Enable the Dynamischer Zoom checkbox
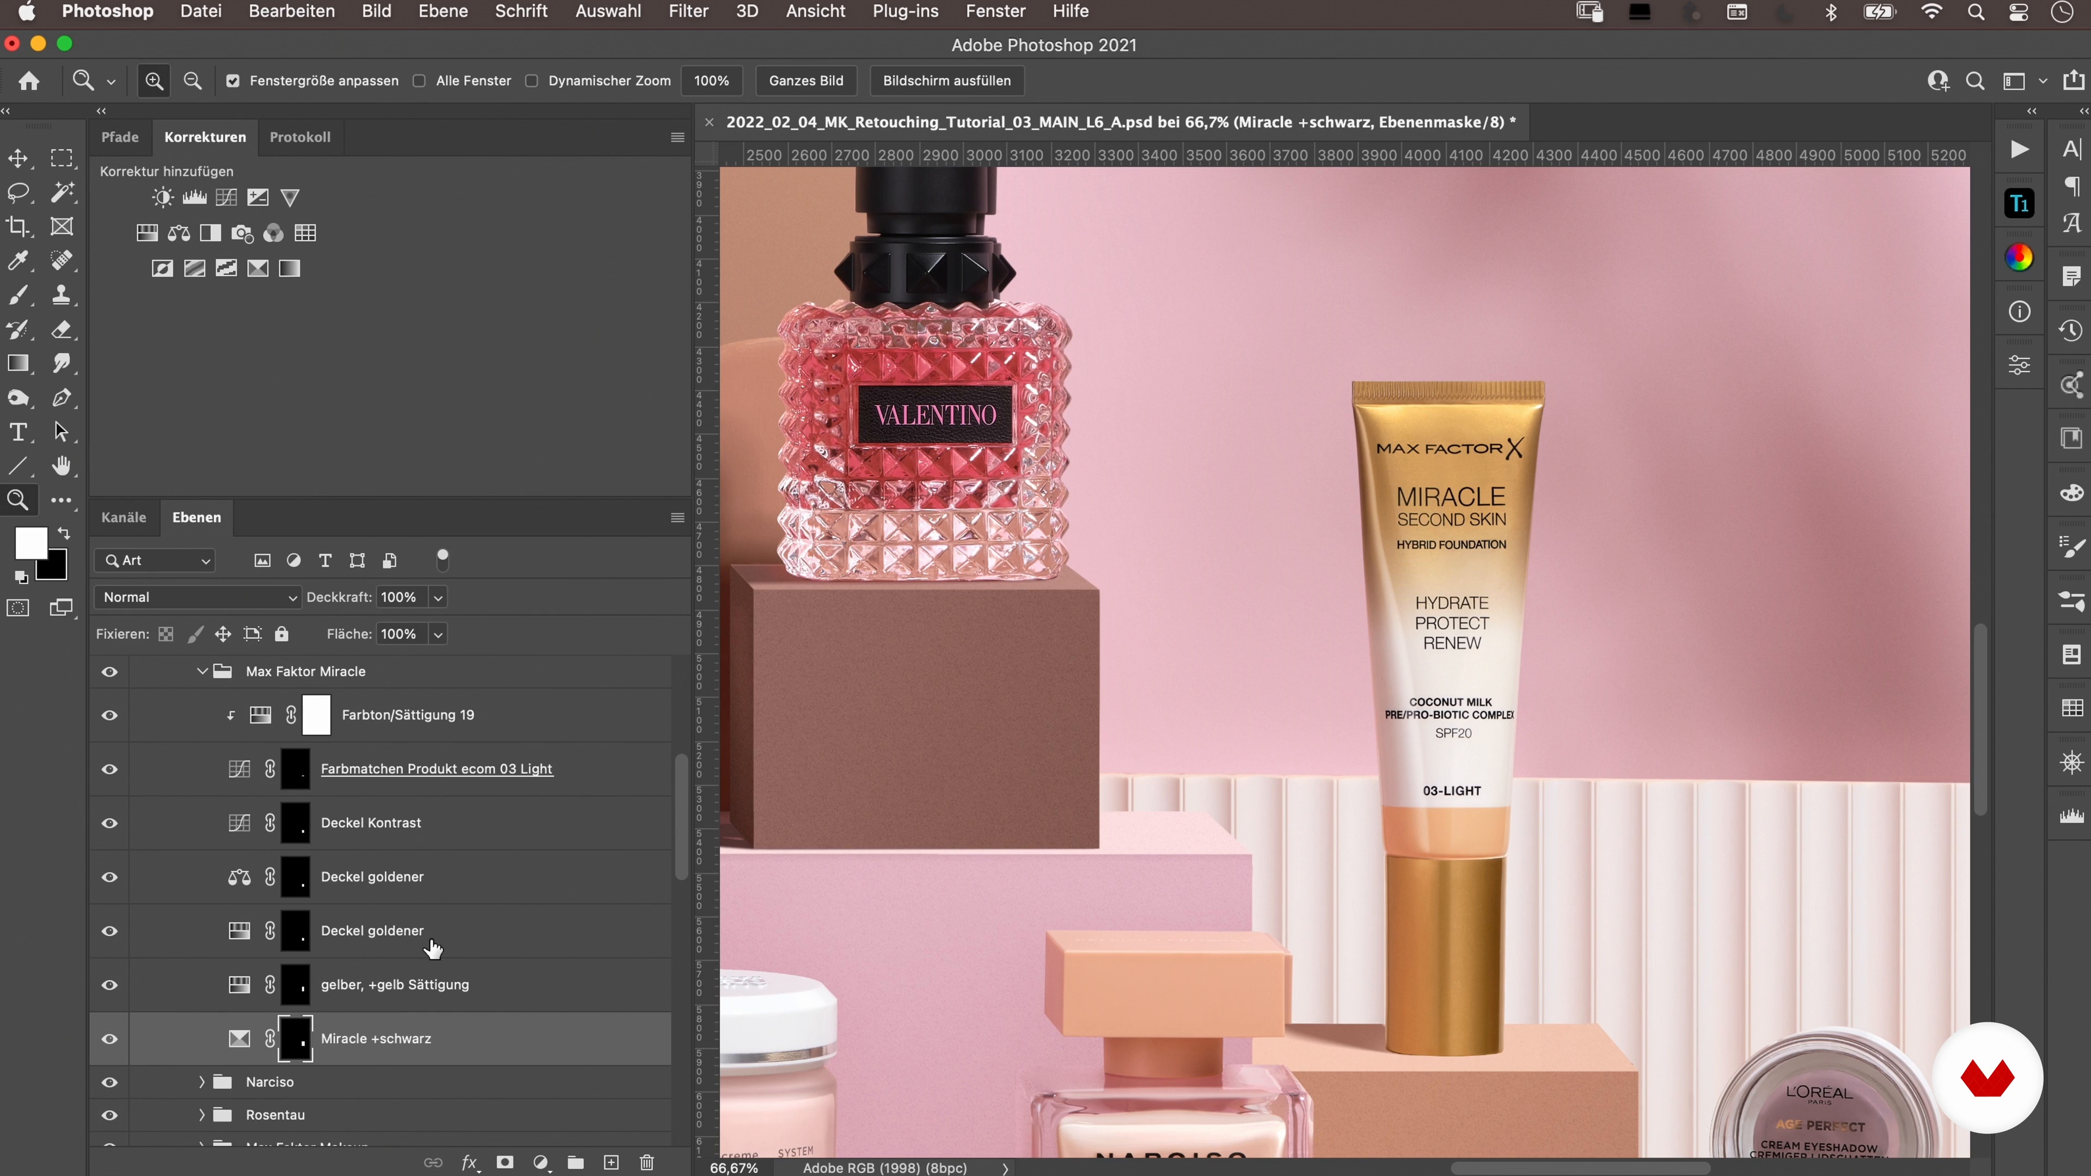The height and width of the screenshot is (1176, 2091). coord(531,81)
